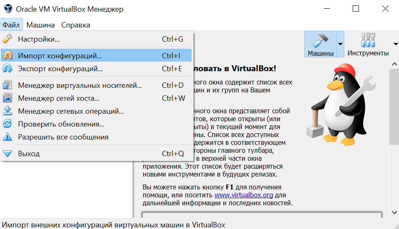Follow the www.virtualbox.org link
Viewport: 399px width, 229px height.
tap(243, 195)
